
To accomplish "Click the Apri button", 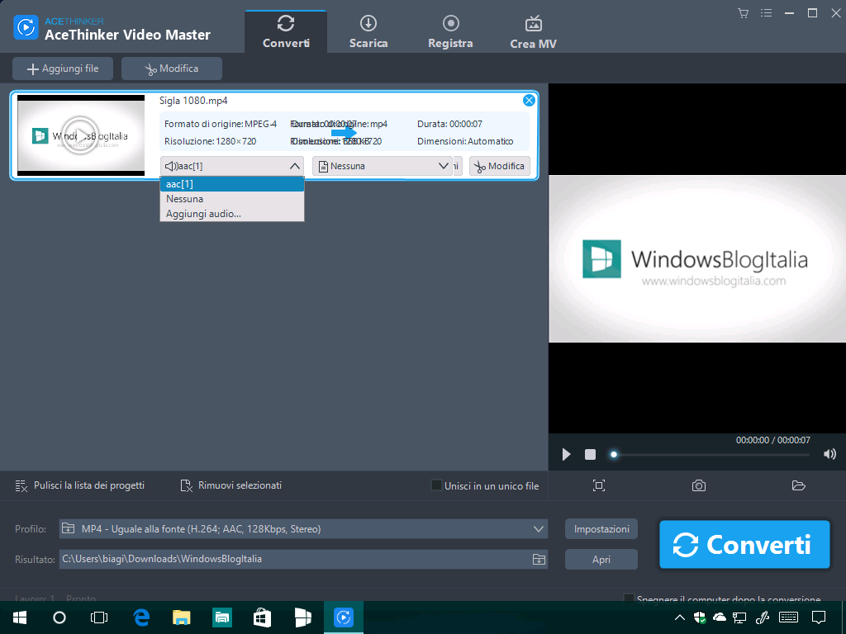I will click(x=601, y=559).
